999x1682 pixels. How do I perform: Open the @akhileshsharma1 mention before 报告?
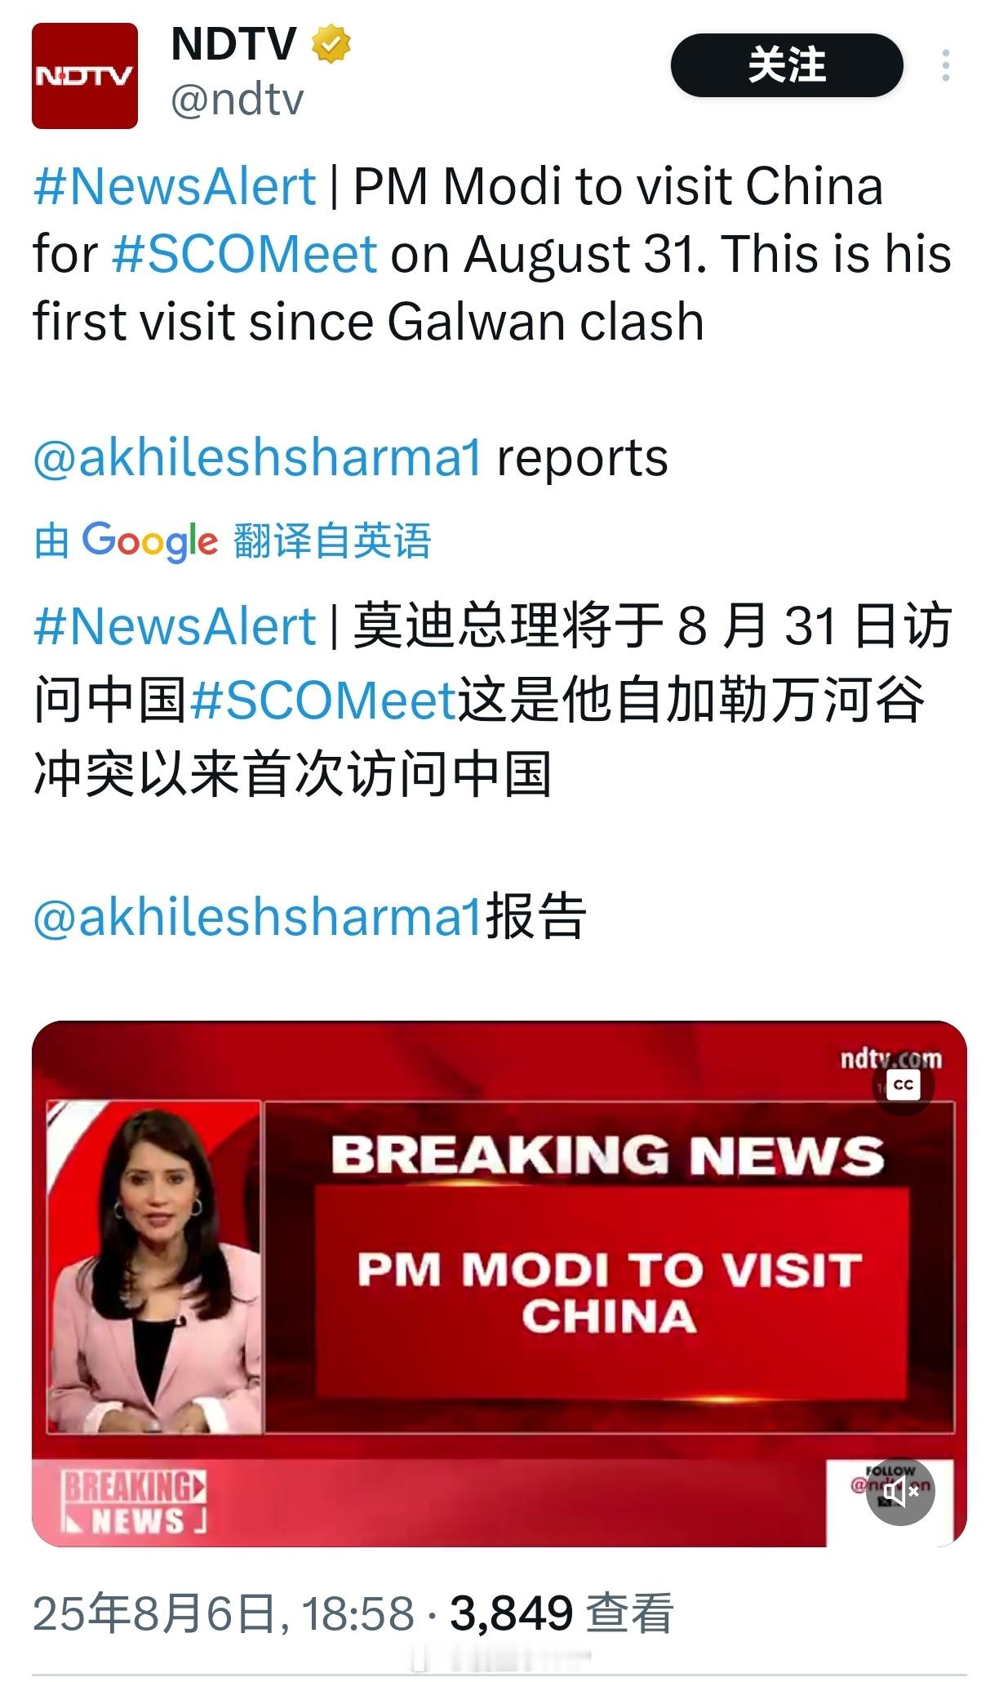pyautogui.click(x=258, y=916)
